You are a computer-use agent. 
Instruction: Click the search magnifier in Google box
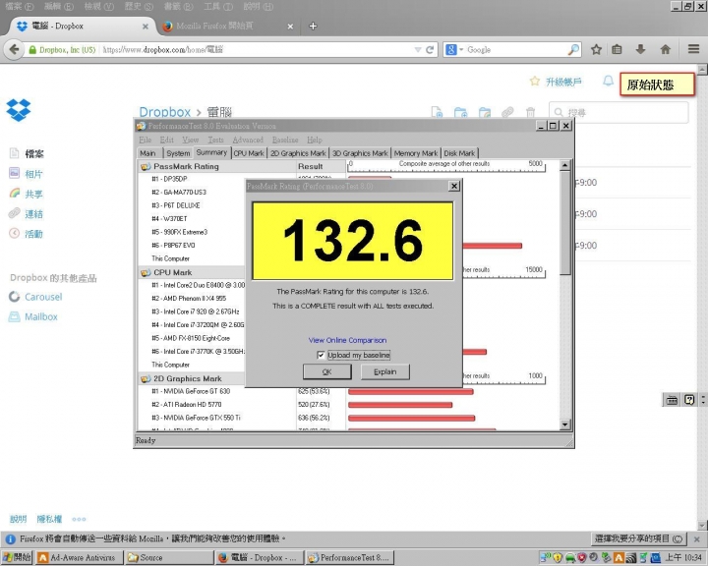tap(574, 50)
